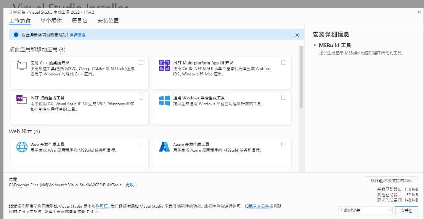Open the 第三方公告 link
Image resolution: width=424 pixels, height=219 pixels.
click(x=259, y=207)
